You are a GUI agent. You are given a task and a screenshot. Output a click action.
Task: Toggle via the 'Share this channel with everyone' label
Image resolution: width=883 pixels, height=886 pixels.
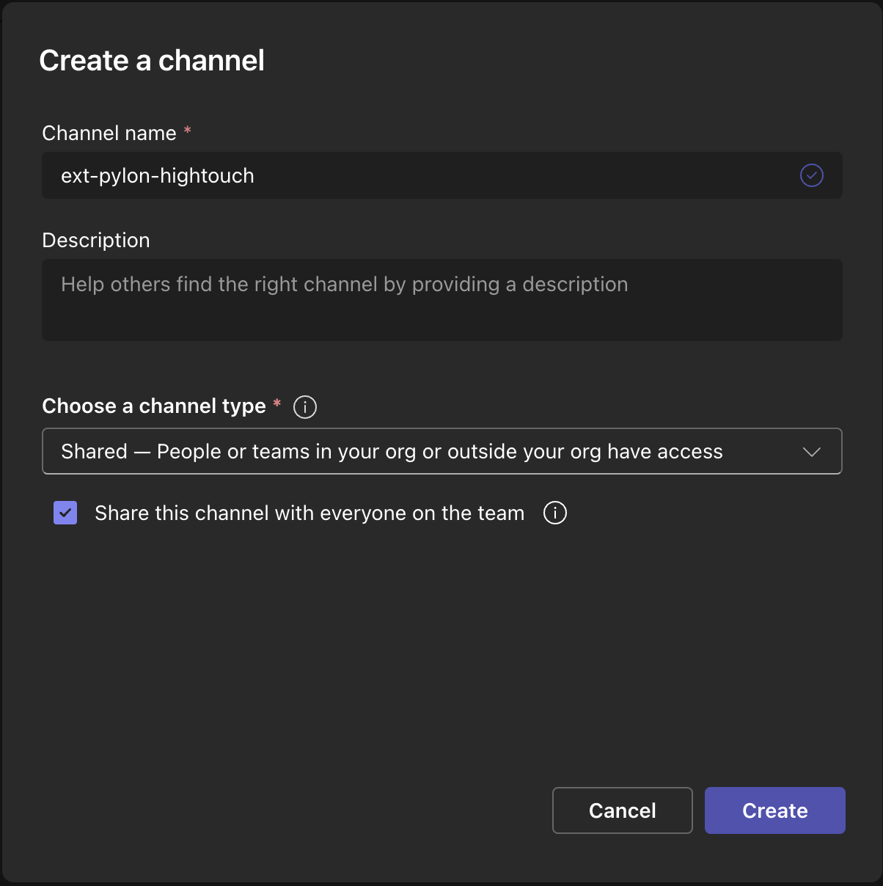tap(309, 513)
